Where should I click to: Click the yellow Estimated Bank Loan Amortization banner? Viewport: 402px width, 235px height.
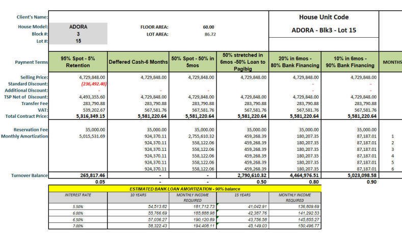(185, 189)
